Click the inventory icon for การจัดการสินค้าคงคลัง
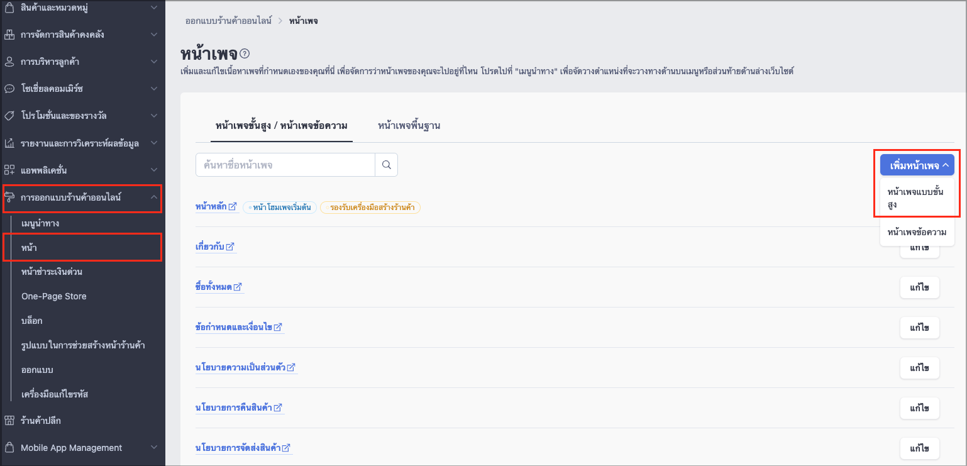This screenshot has height=466, width=967. pos(9,35)
